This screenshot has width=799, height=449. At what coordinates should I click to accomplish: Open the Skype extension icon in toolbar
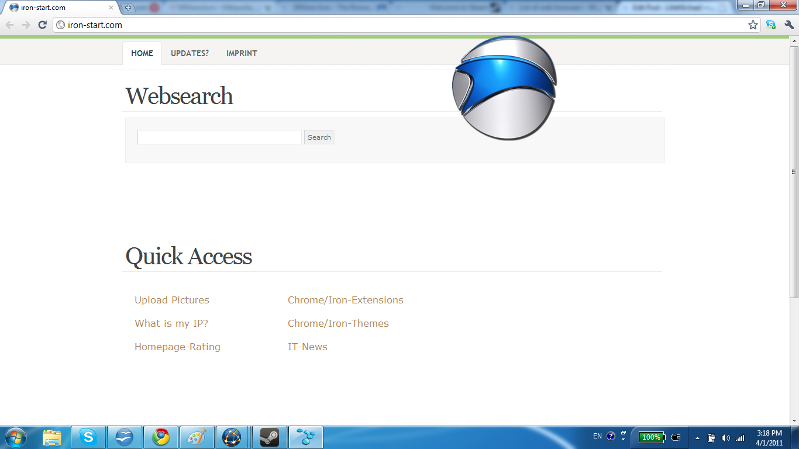pos(771,25)
